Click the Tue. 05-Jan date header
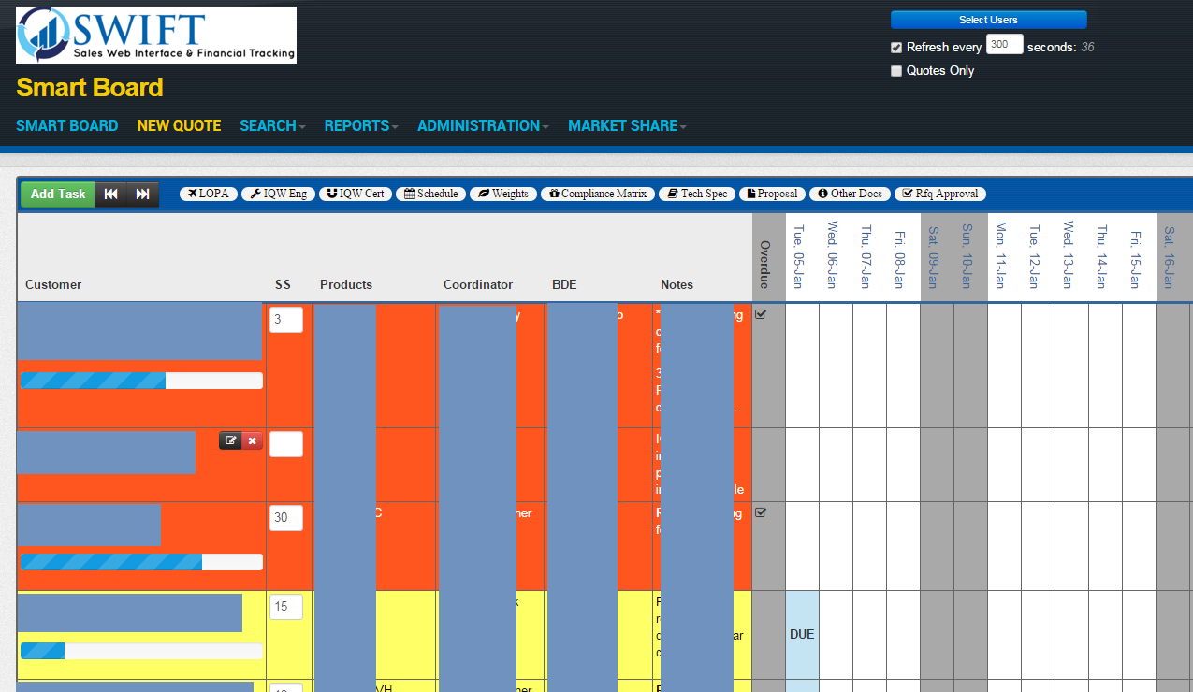 tap(799, 256)
